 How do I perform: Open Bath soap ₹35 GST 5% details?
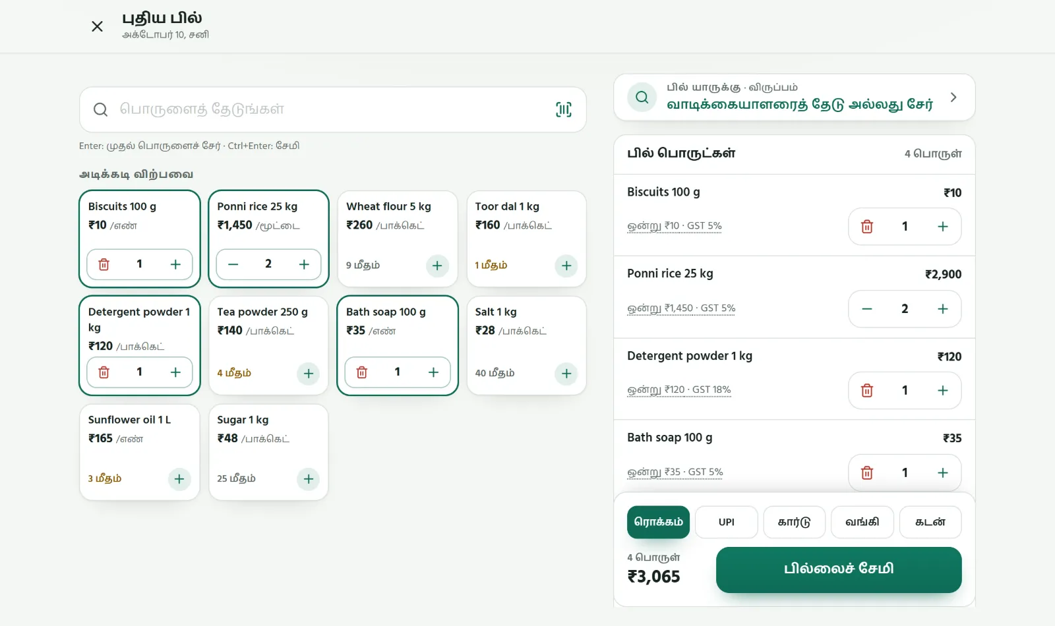675,472
